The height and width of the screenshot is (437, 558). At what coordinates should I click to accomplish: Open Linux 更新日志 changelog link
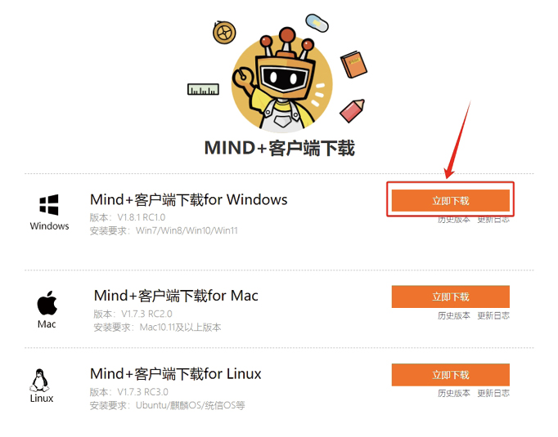493,394
